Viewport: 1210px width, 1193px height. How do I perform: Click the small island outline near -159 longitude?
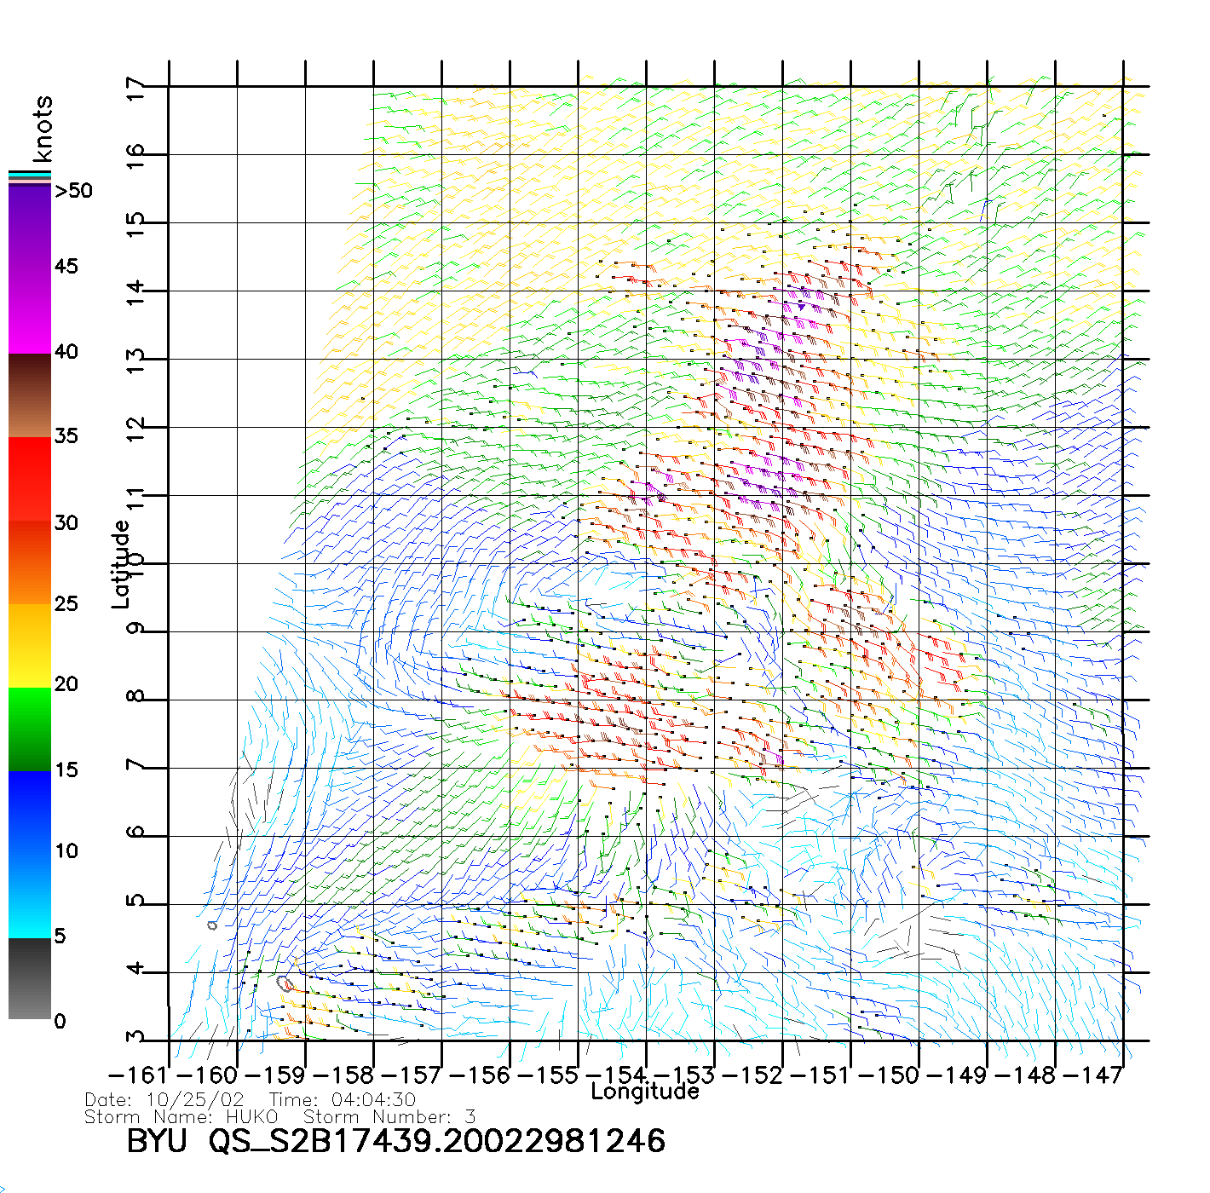[285, 983]
